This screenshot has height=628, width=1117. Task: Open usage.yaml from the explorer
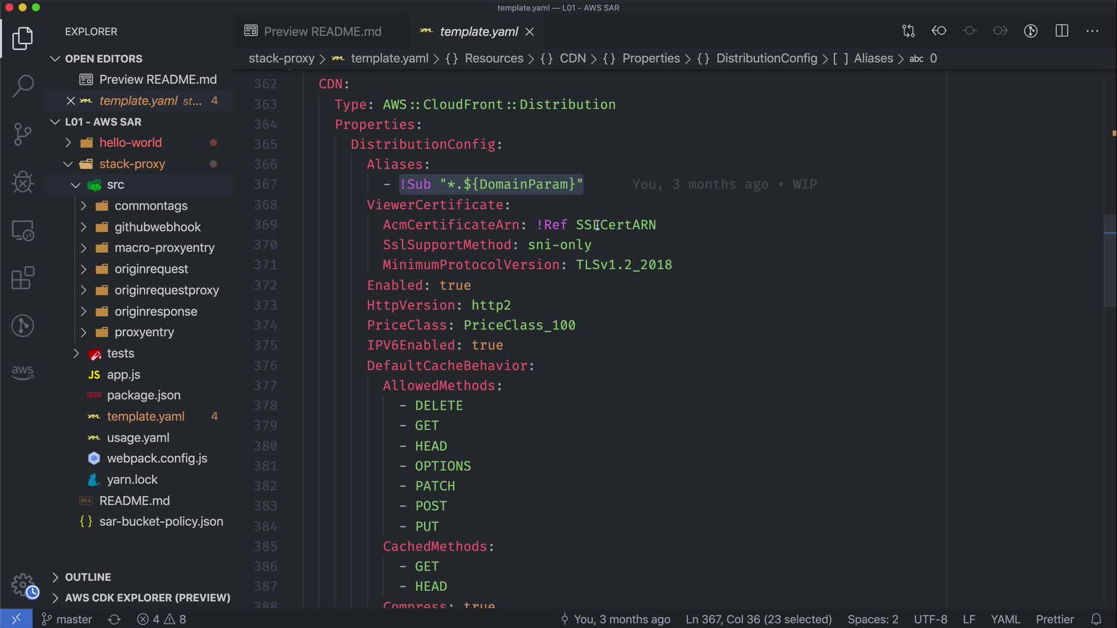coord(138,437)
